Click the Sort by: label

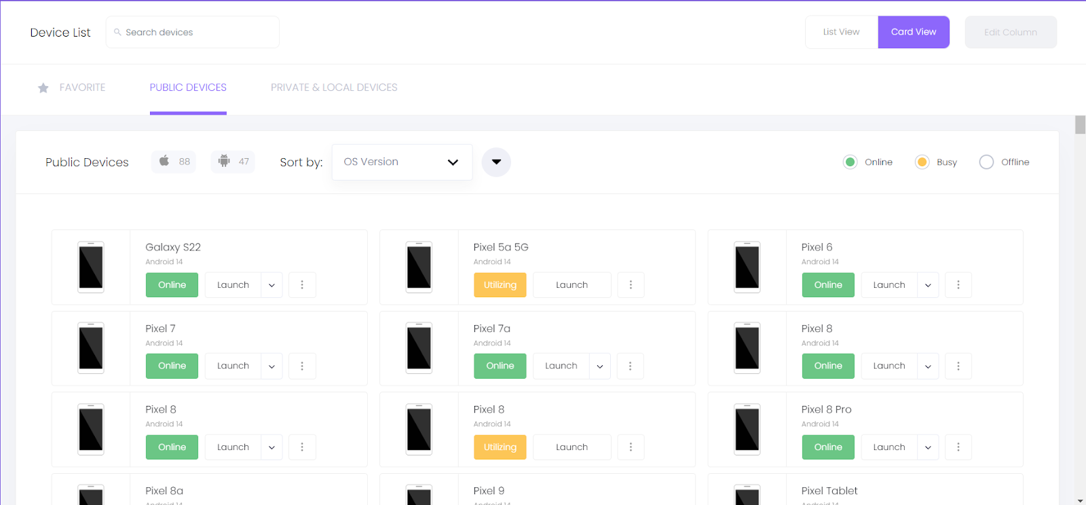click(x=301, y=162)
